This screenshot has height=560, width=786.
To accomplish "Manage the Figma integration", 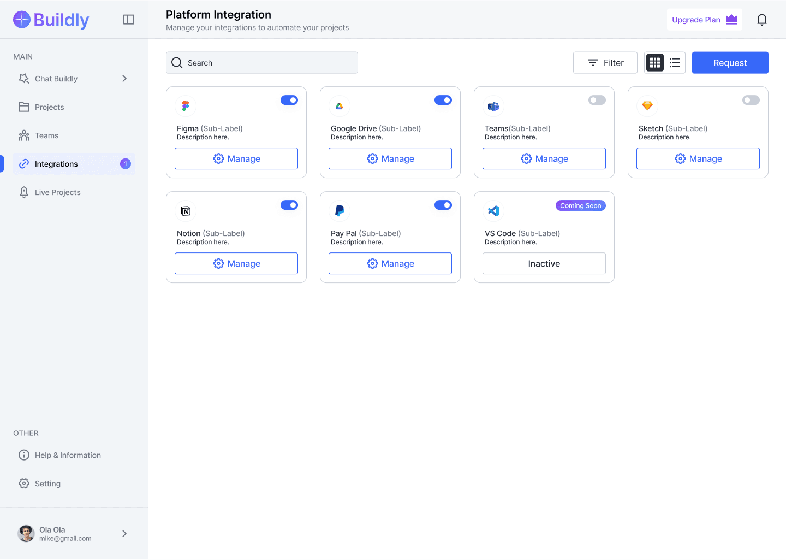I will (236, 158).
